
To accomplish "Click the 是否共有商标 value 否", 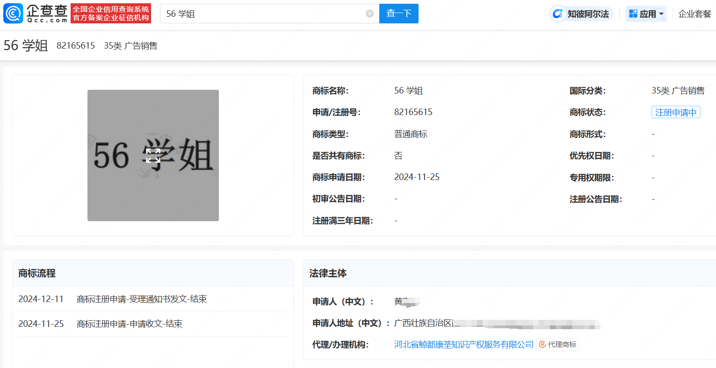I will coord(398,156).
